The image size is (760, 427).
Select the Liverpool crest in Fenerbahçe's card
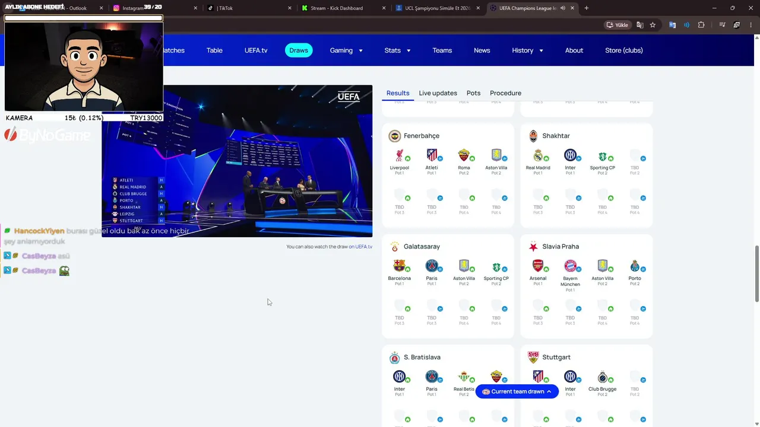pos(399,156)
